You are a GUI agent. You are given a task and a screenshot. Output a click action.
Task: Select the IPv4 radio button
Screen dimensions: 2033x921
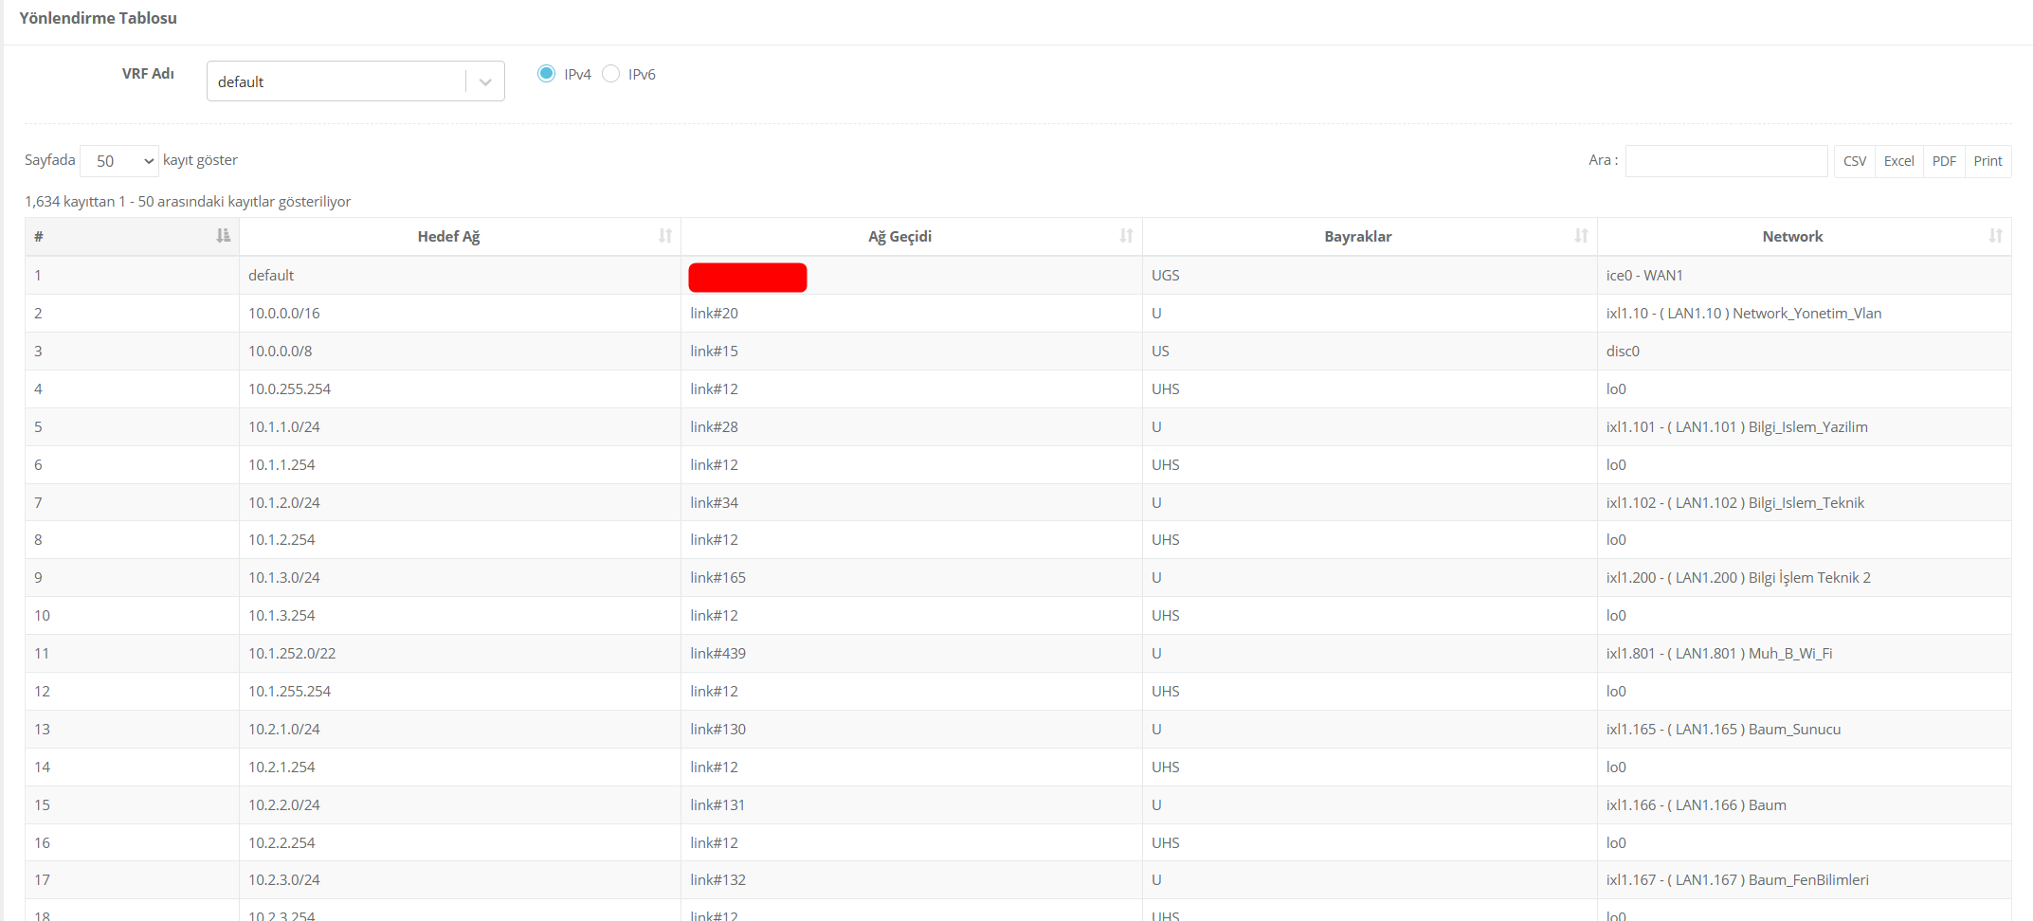546,74
